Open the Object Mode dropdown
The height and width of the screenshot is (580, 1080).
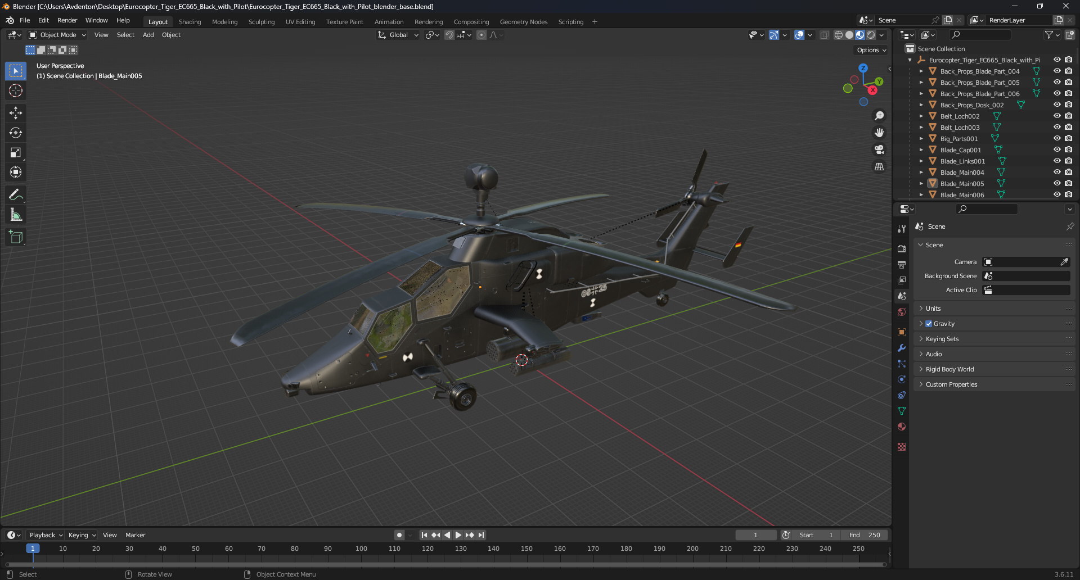click(57, 35)
